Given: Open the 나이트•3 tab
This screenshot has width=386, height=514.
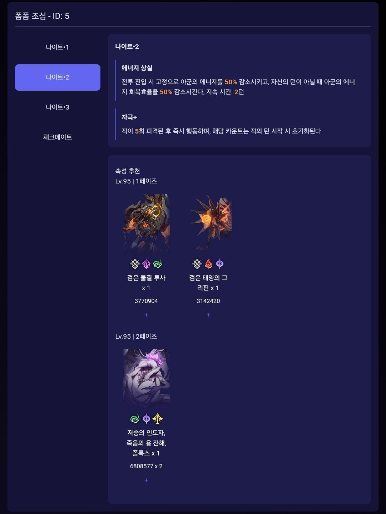Looking at the screenshot, I should click(x=58, y=107).
